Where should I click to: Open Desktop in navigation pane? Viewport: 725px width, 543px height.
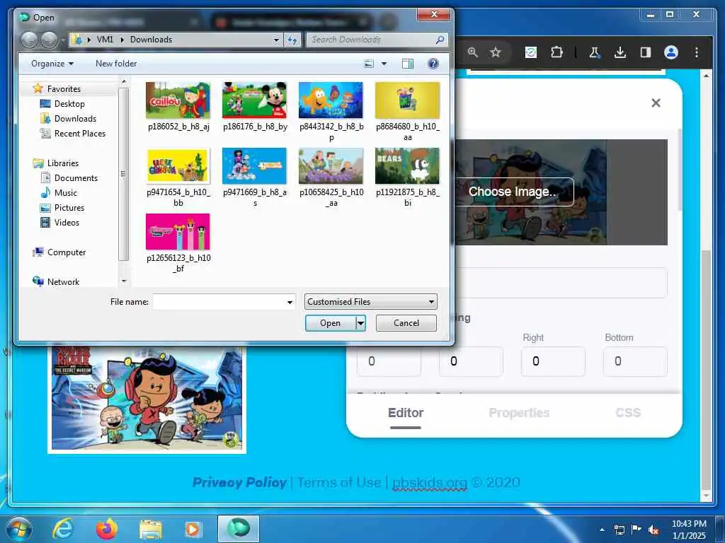click(x=69, y=104)
